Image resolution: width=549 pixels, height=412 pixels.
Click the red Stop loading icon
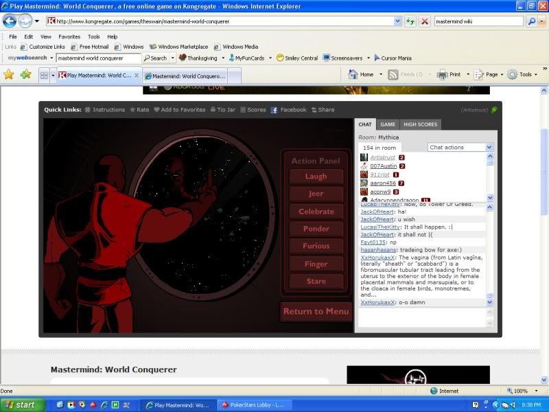[x=425, y=21]
